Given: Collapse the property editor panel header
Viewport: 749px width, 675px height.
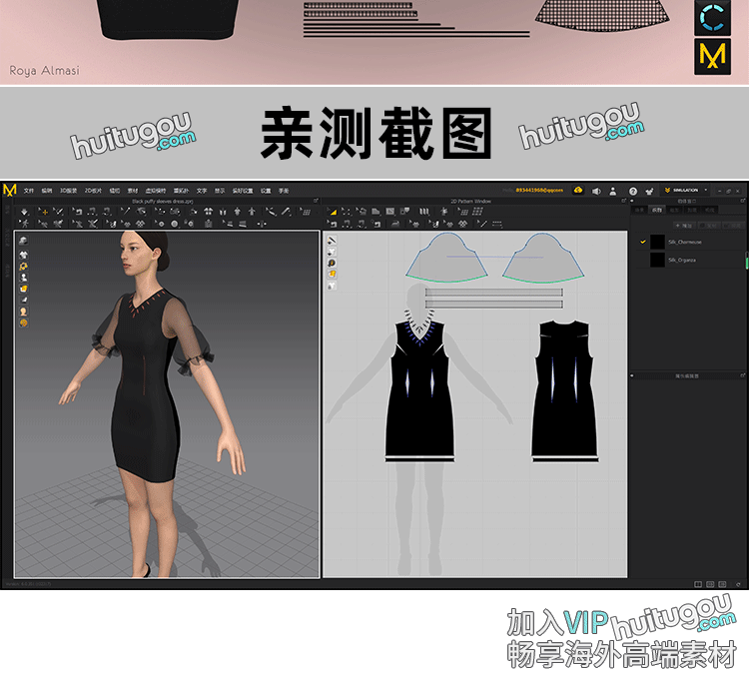Looking at the screenshot, I should click(x=632, y=376).
